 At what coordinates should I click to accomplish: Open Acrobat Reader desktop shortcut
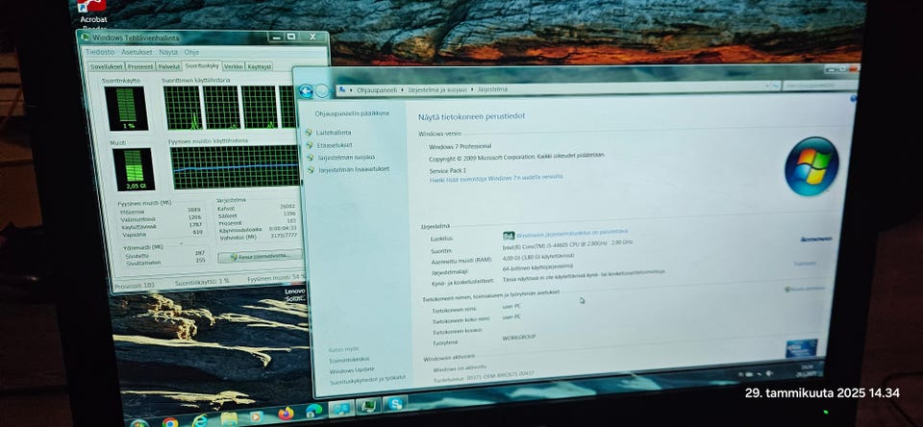93,13
